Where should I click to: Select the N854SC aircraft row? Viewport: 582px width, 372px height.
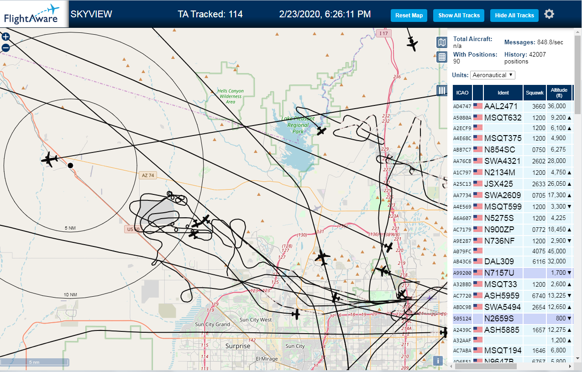click(x=513, y=149)
